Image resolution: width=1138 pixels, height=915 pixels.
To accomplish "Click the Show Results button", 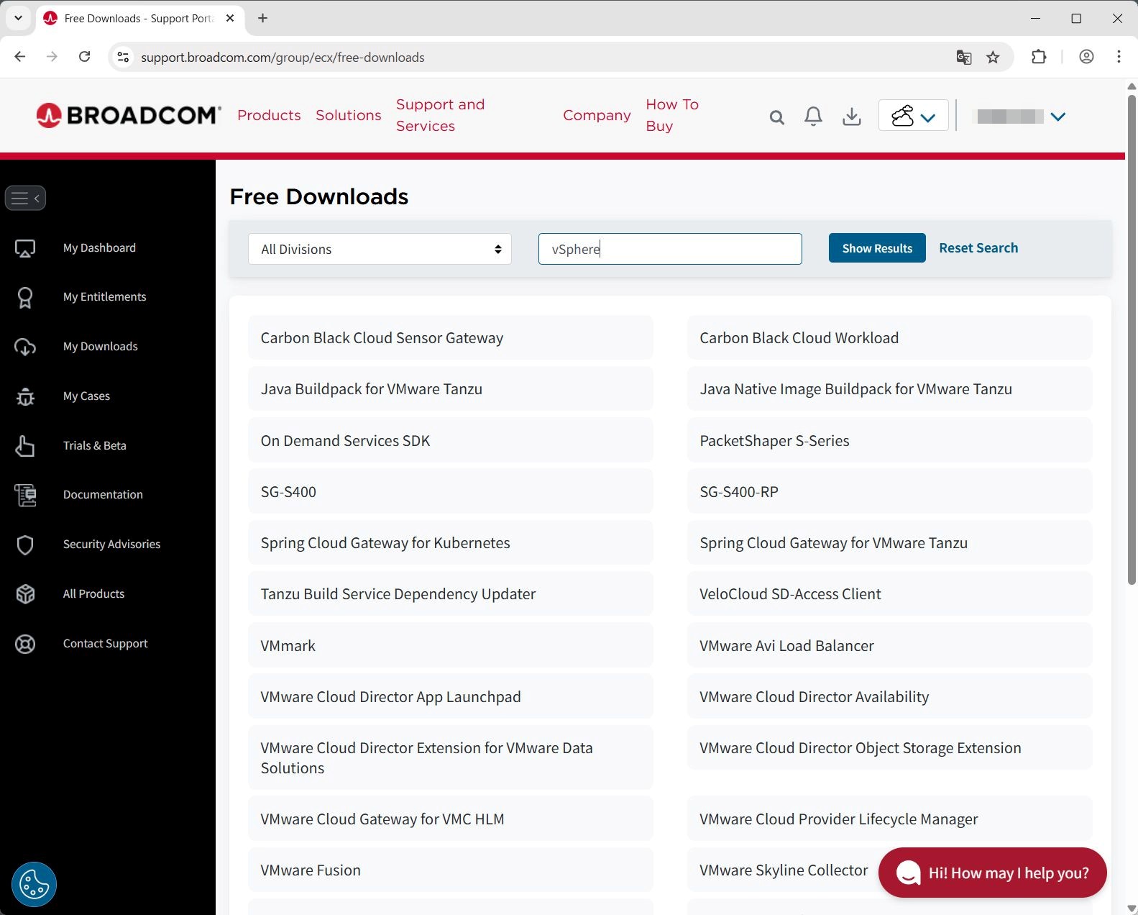I will 877,248.
